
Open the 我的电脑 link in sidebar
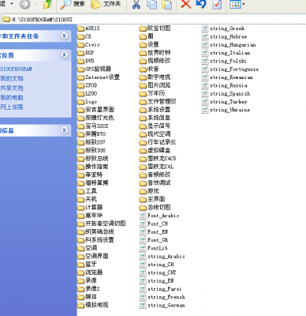pos(12,98)
